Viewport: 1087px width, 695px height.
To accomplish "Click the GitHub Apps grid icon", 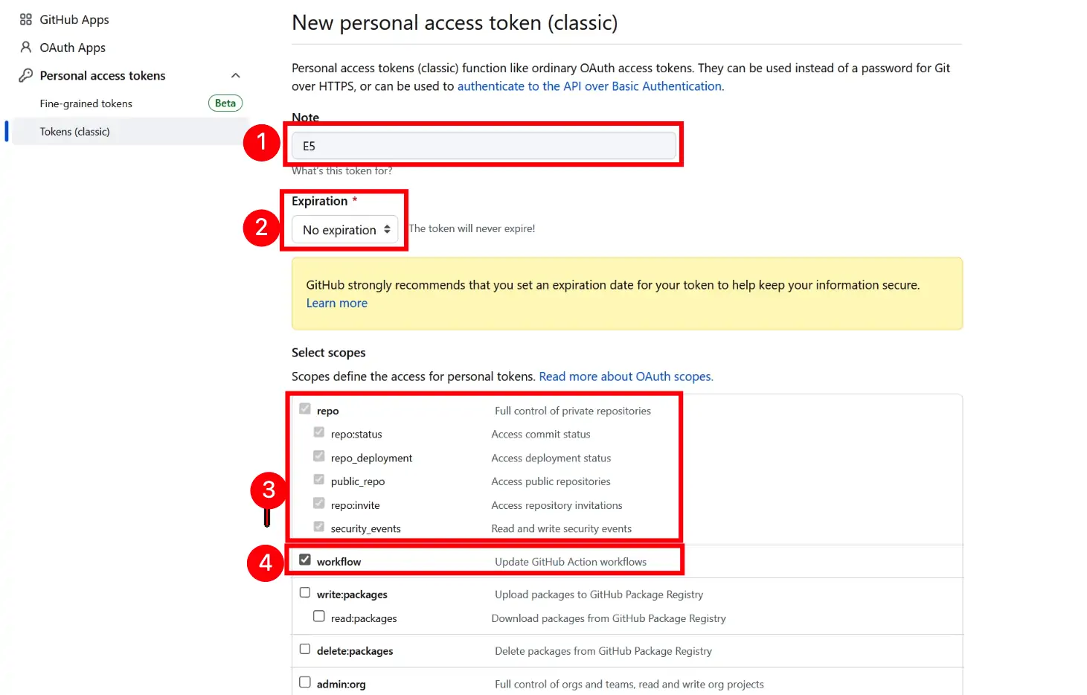I will 25,19.
